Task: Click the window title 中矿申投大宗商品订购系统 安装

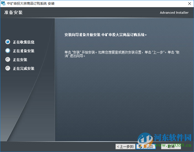Action: (31, 4)
